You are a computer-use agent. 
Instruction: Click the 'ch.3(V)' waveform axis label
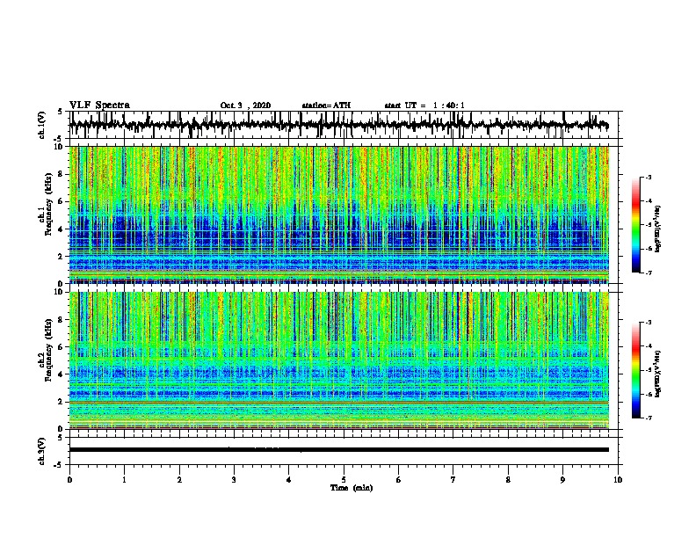pyautogui.click(x=41, y=451)
